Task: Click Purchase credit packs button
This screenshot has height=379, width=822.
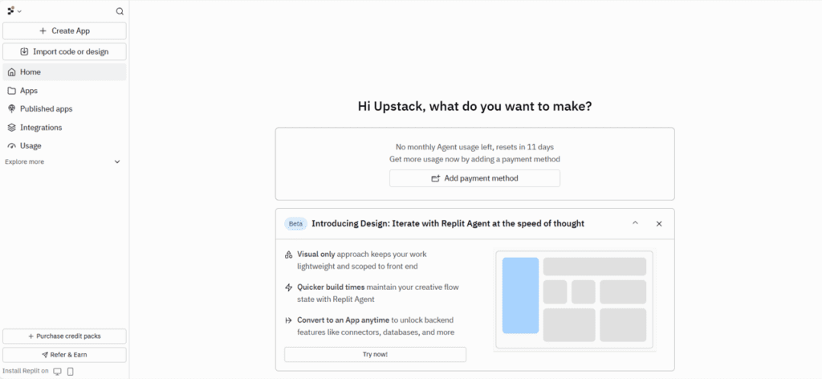Action: pos(64,336)
